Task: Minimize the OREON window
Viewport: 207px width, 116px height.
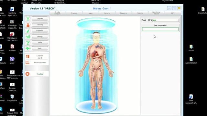Action: pos(169,8)
